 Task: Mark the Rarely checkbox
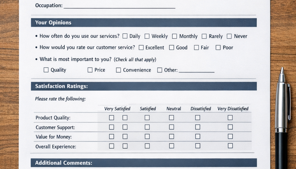(x=204, y=36)
